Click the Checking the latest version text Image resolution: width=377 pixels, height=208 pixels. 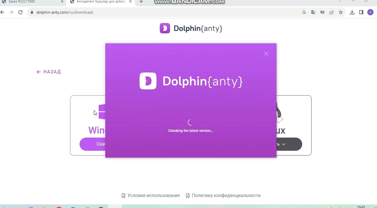point(191,131)
